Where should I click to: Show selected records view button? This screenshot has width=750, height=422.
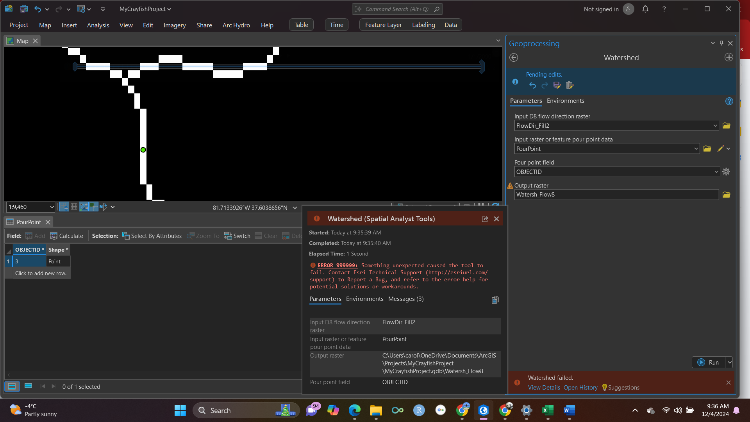point(28,386)
